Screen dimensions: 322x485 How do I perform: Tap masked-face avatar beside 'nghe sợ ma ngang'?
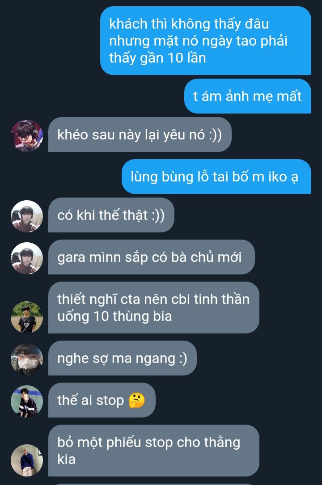point(27,359)
